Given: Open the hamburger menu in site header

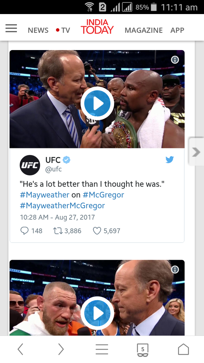Looking at the screenshot, I should tap(11, 28).
